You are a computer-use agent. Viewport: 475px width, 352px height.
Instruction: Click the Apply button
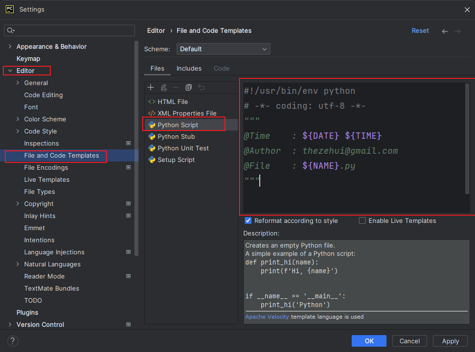tap(450, 341)
